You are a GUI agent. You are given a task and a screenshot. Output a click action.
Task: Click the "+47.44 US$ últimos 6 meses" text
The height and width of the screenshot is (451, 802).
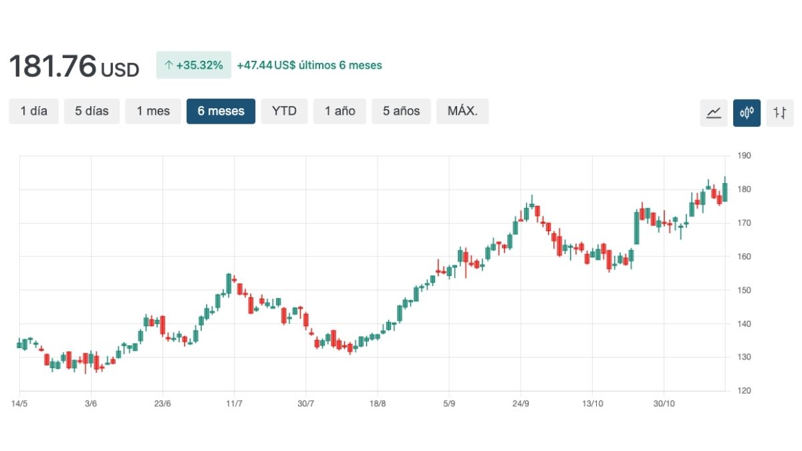click(309, 65)
